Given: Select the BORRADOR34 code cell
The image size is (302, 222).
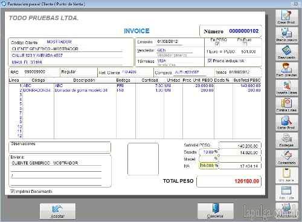Looking at the screenshot, I should [38, 90].
